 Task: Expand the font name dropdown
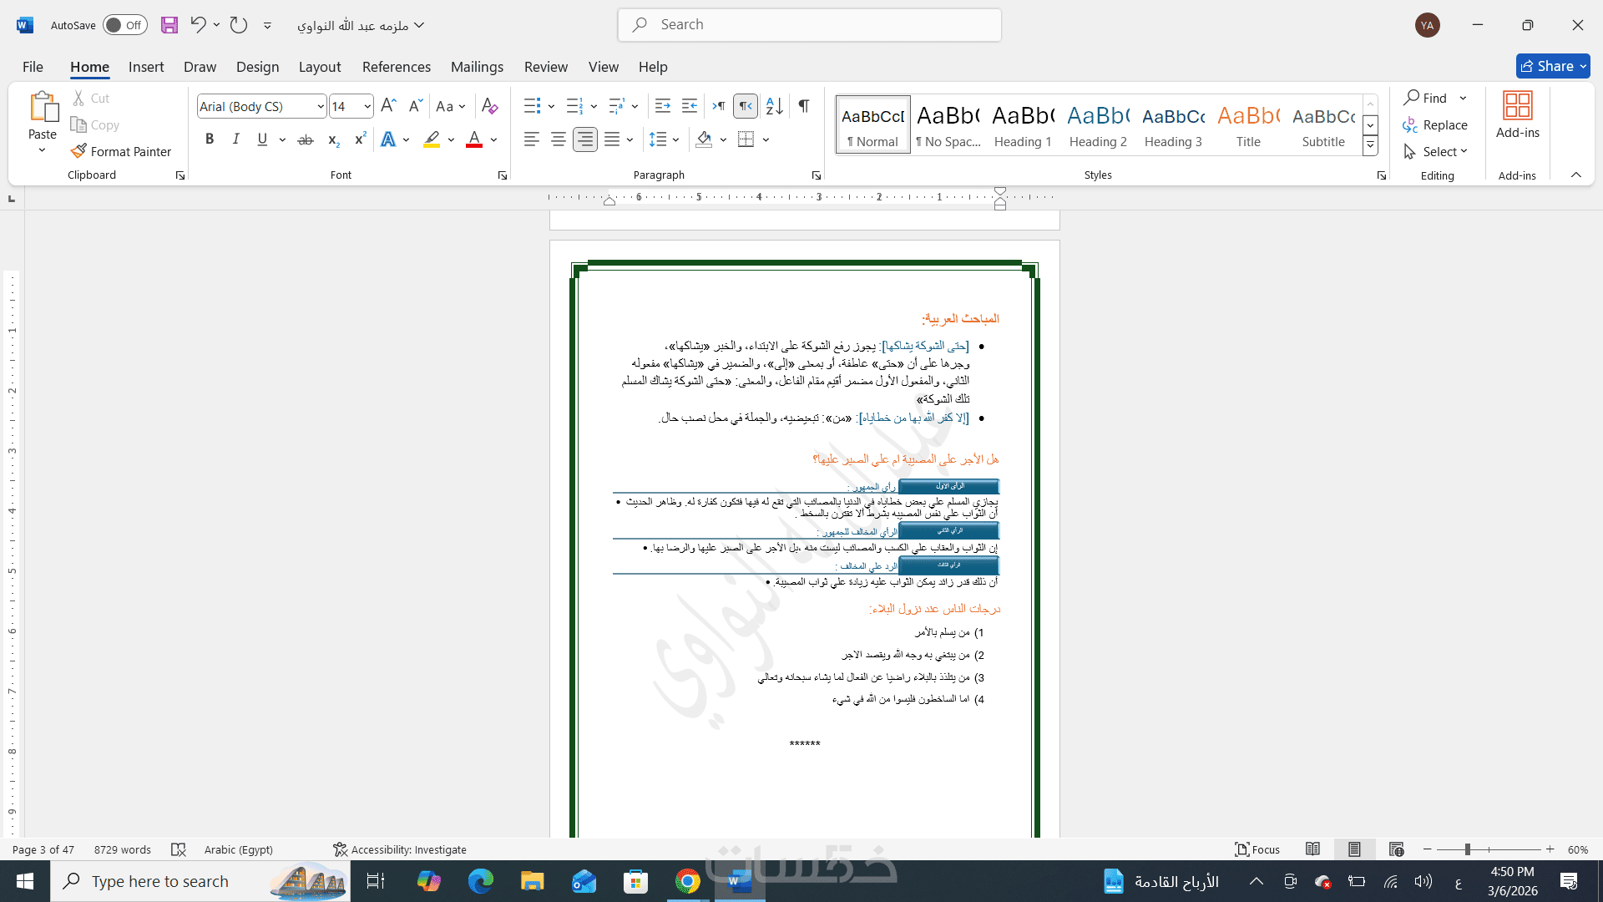point(321,106)
